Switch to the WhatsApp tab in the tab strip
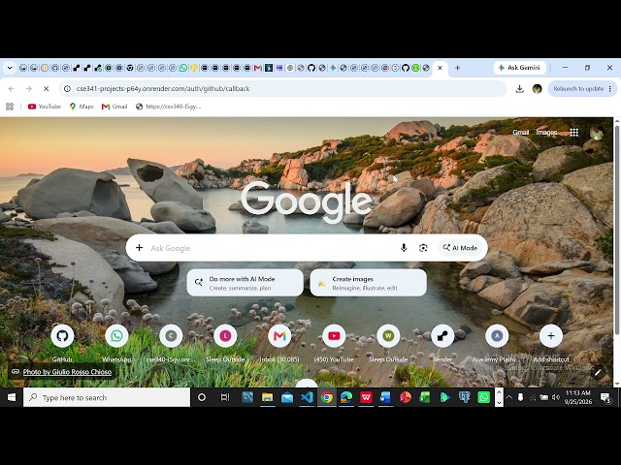621x465 pixels. (x=183, y=68)
